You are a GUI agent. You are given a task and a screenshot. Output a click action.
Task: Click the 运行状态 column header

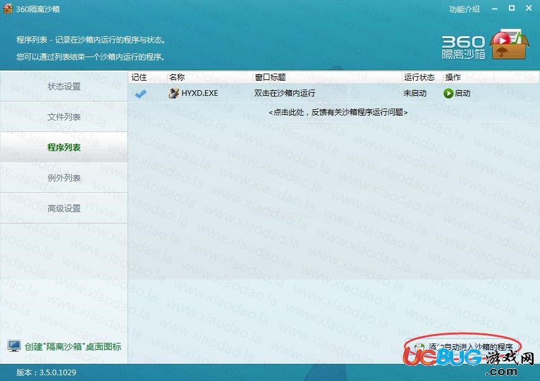click(x=422, y=77)
